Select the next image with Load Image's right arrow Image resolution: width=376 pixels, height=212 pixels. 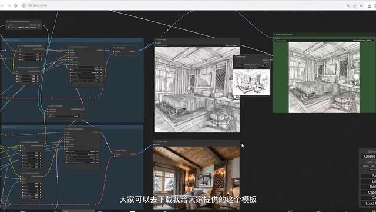[x=266, y=65]
